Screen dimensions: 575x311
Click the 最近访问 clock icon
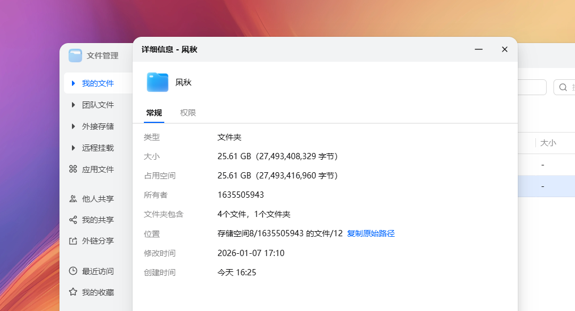point(73,271)
